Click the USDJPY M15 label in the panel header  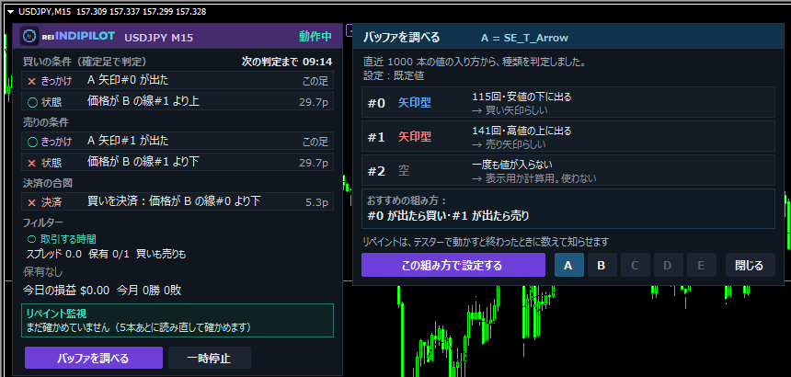click(158, 38)
